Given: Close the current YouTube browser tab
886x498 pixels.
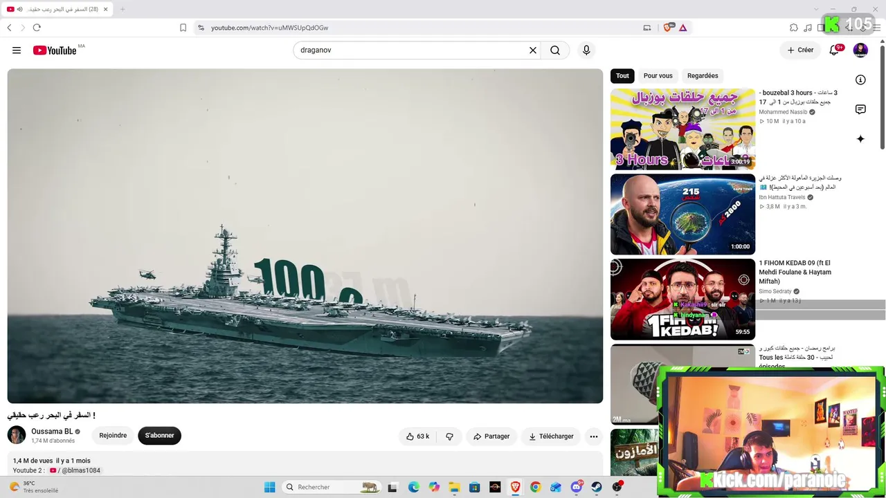Looking at the screenshot, I should pos(107,9).
